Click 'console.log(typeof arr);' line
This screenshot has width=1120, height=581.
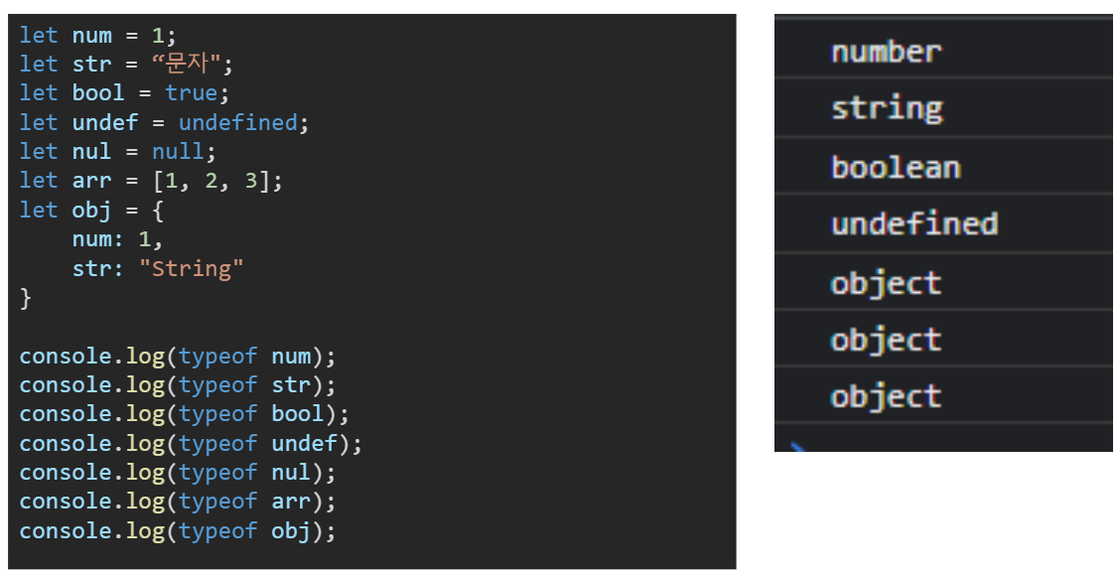click(x=177, y=502)
